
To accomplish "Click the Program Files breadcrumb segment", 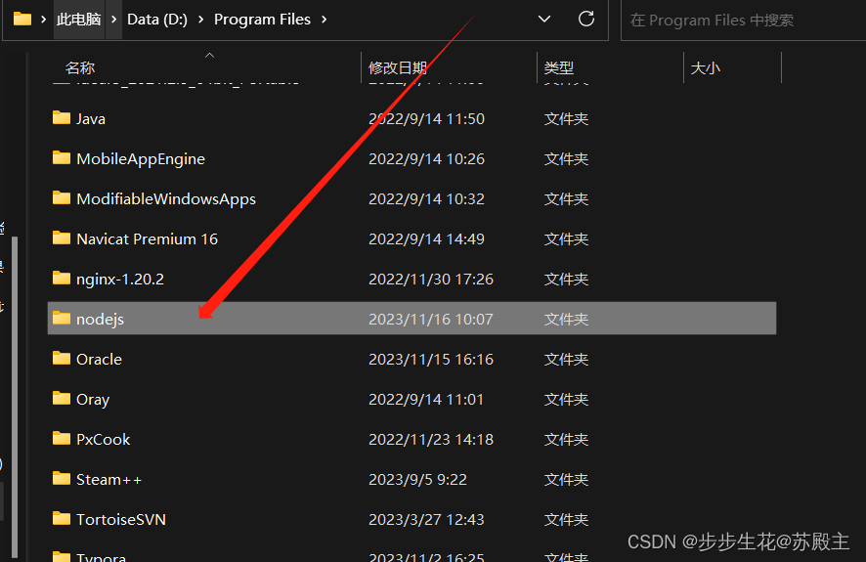I will tap(262, 20).
